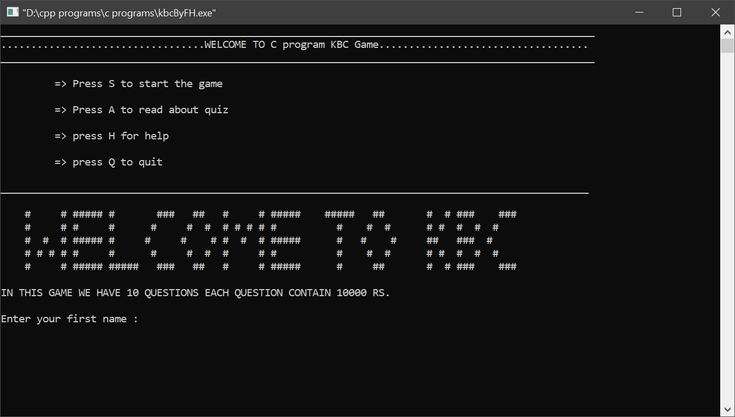This screenshot has width=735, height=417.
Task: Click the vertical scrollbar thumb
Action: pos(727,46)
